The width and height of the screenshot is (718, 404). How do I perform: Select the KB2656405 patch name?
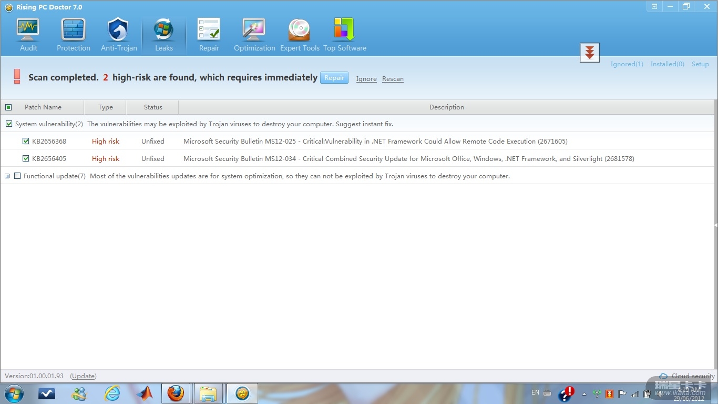(49, 158)
